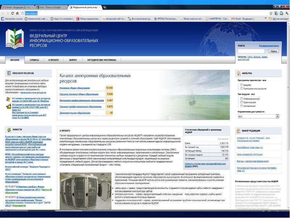This screenshot has height=218, width=290.
Task: Open the проигрыватели ресурсов link
Action: [33, 93]
